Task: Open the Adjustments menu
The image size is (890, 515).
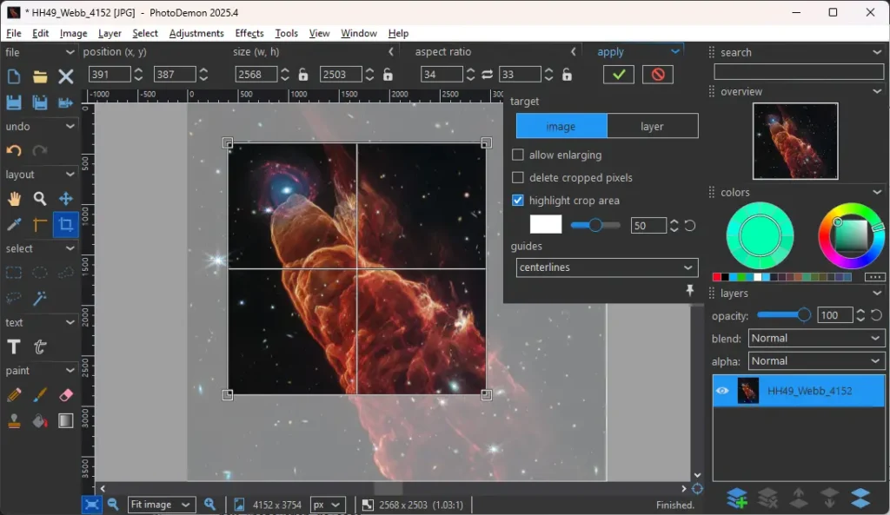Action: click(196, 33)
